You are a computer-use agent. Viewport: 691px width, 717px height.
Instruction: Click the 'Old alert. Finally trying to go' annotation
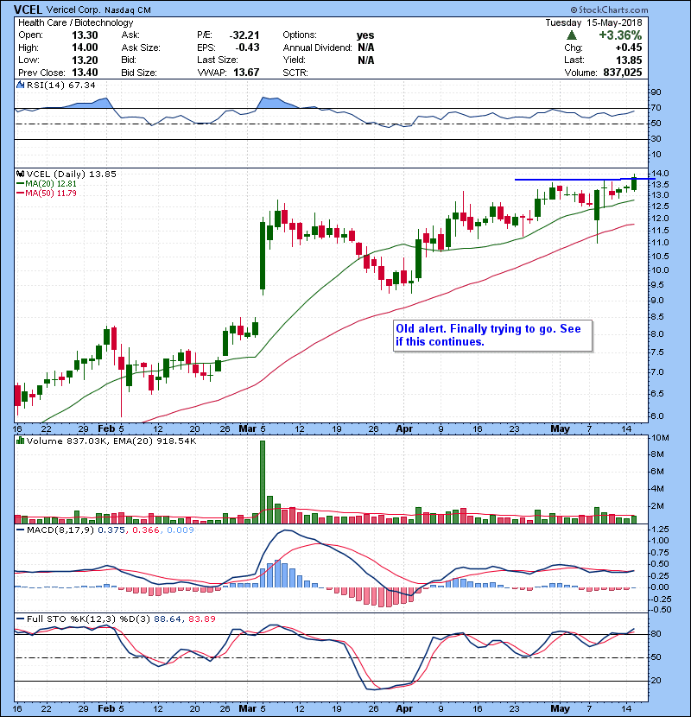coord(492,336)
